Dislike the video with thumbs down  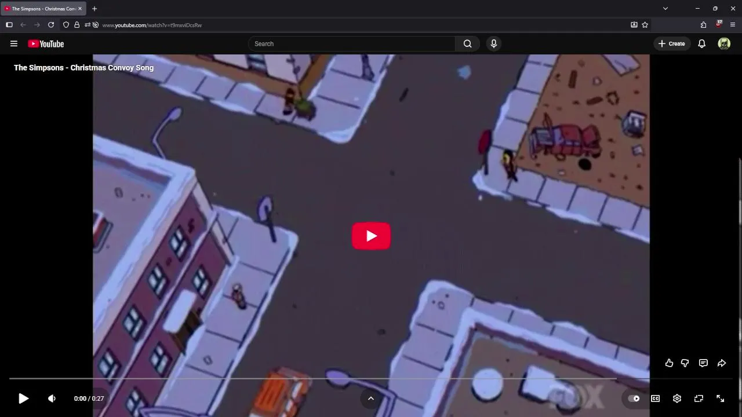(685, 363)
